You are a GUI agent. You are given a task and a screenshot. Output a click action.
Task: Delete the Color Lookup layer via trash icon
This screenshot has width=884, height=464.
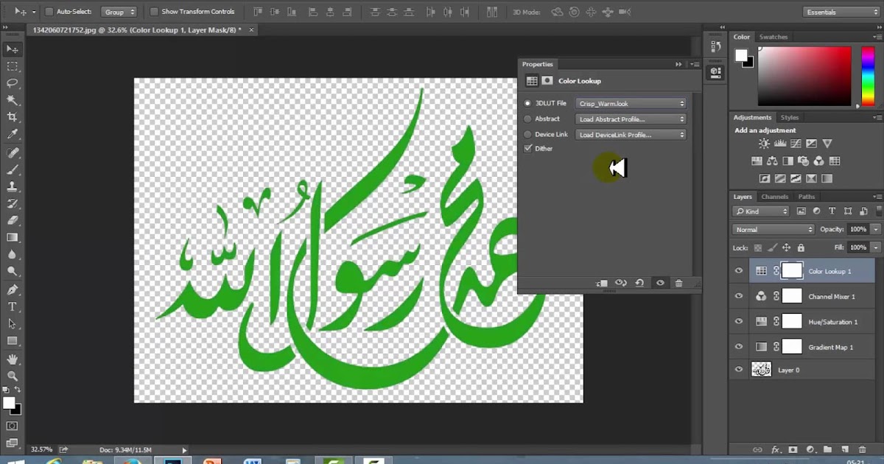coord(678,283)
